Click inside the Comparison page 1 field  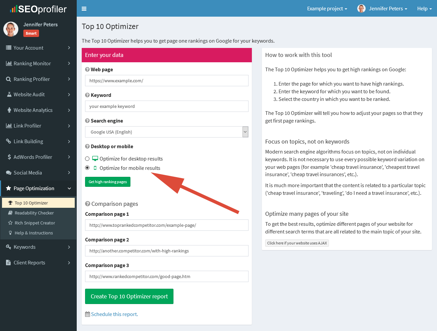[x=166, y=225]
